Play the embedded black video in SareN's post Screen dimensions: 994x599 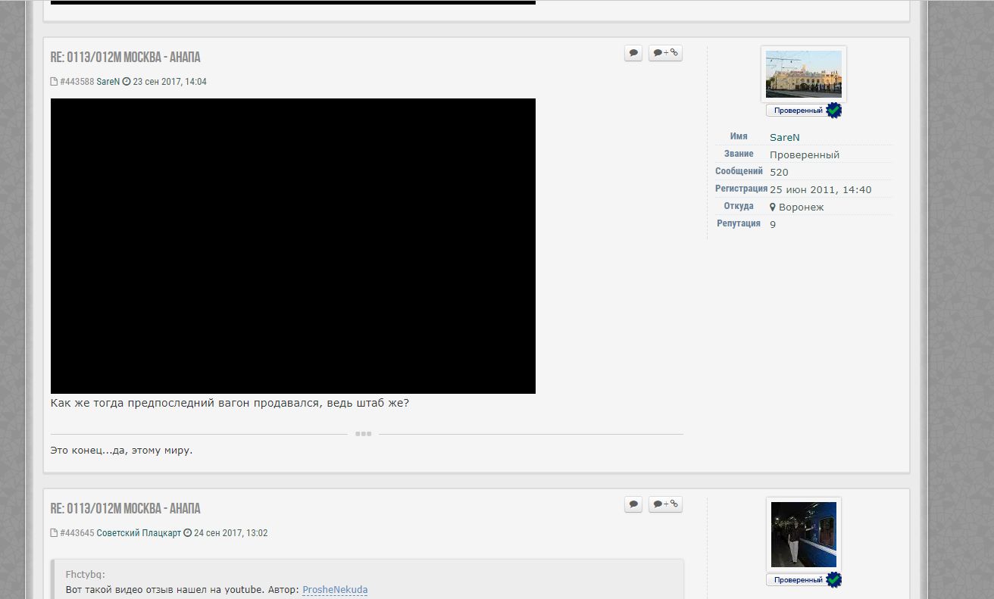pos(293,246)
